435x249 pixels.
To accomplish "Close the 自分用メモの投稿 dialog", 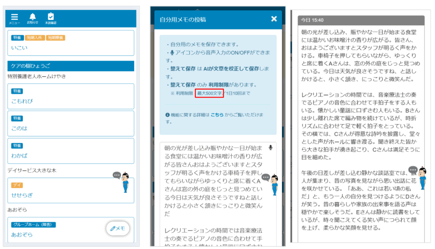I will pyautogui.click(x=274, y=19).
